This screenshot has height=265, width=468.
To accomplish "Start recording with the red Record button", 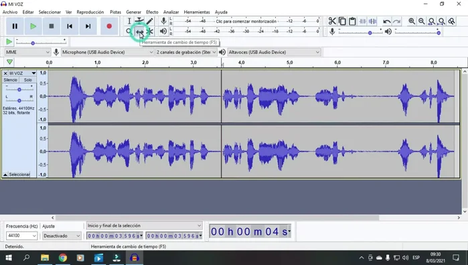I will pyautogui.click(x=109, y=26).
